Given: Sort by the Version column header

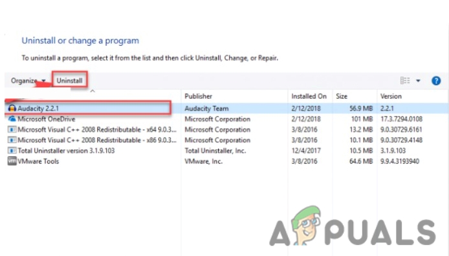Looking at the screenshot, I should coord(391,96).
